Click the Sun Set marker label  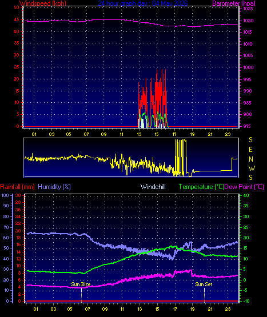click(204, 284)
